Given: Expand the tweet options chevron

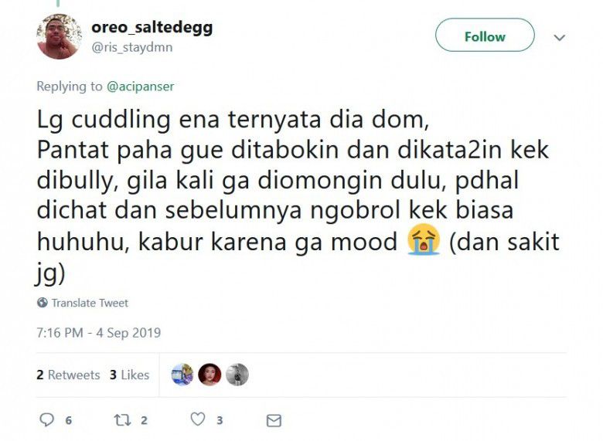Looking at the screenshot, I should (559, 38).
